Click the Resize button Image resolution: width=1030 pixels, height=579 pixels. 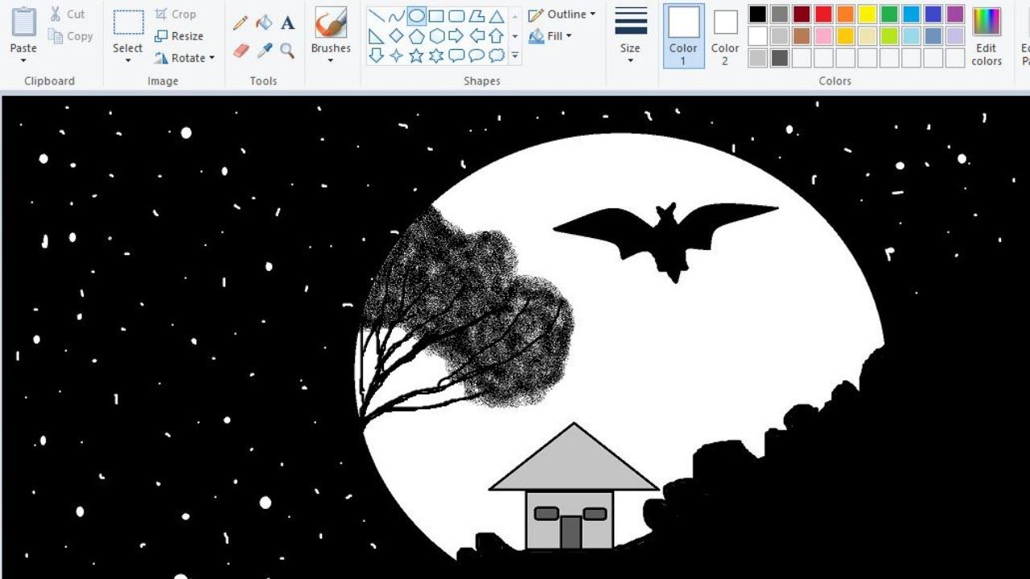[179, 36]
